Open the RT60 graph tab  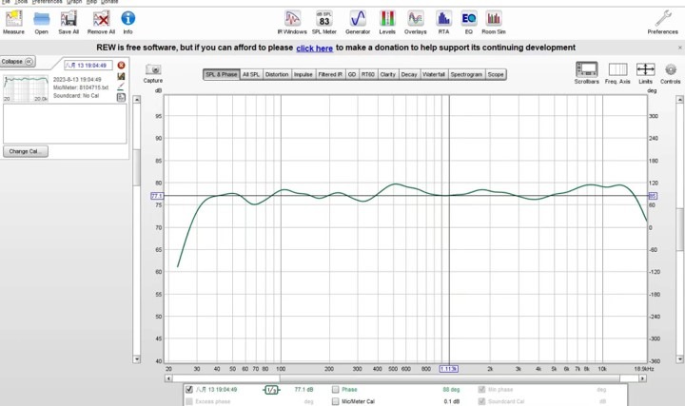pos(368,75)
